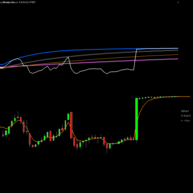Click the 'in 1 Days' label
The image size is (193, 193).
186,121
